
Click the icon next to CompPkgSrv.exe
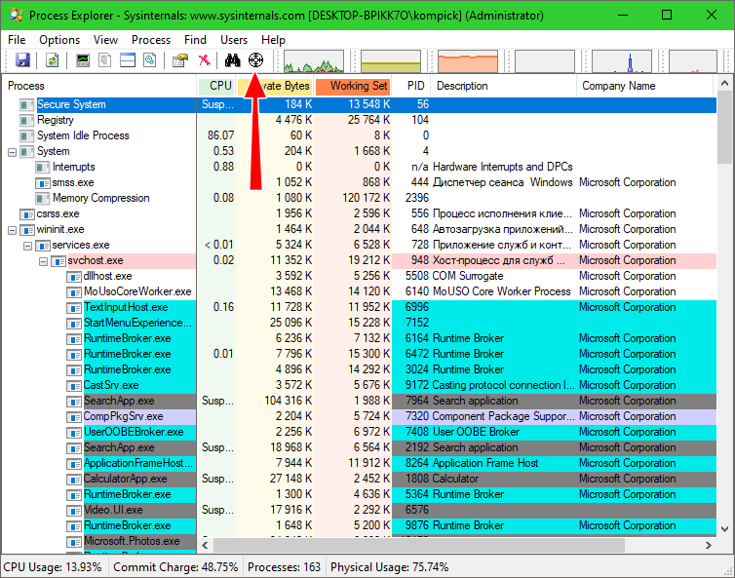(73, 416)
